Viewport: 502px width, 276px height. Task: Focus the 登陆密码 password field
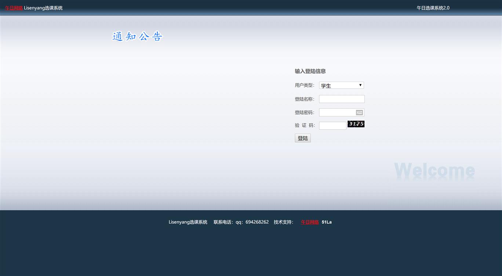(x=337, y=113)
